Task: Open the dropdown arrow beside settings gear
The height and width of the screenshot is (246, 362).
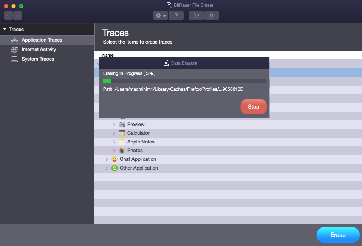Action: 165,16
